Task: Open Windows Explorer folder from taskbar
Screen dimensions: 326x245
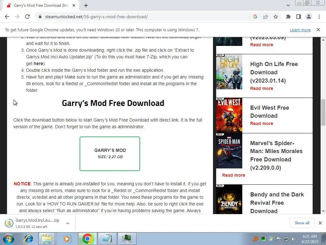Action: pos(47,239)
